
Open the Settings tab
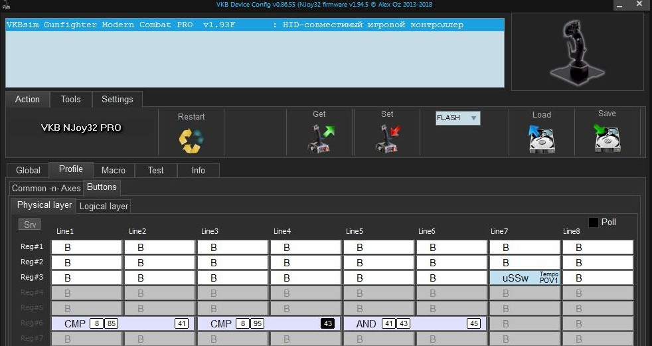tap(118, 100)
